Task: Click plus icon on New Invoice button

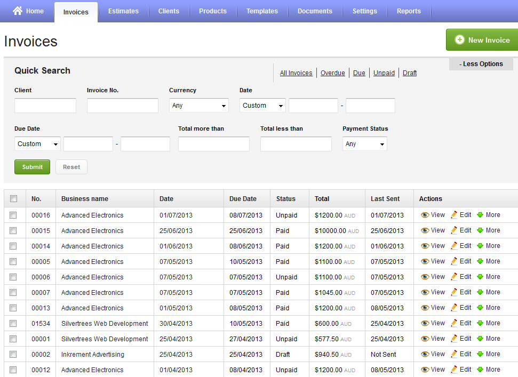Action: click(459, 40)
